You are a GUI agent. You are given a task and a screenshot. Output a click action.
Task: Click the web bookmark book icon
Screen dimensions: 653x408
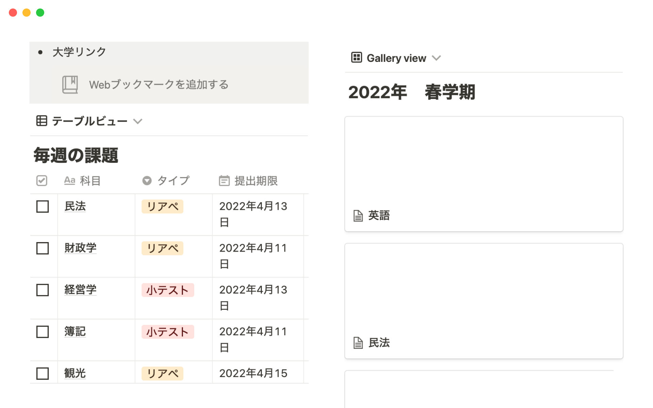[70, 84]
